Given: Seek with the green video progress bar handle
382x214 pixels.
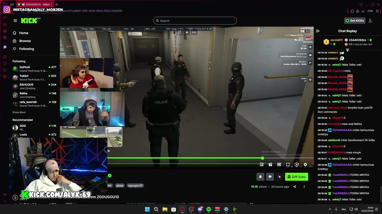Looking at the screenshot, I should pos(262,158).
